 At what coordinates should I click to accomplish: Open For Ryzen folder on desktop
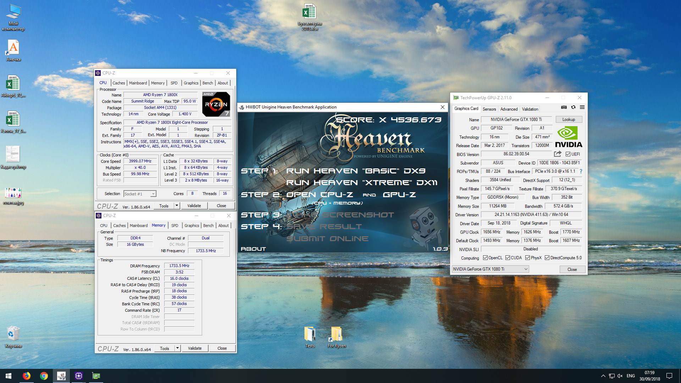(x=336, y=337)
